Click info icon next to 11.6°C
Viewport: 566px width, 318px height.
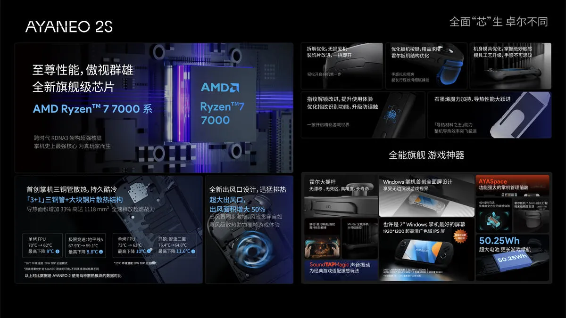pyautogui.click(x=193, y=252)
